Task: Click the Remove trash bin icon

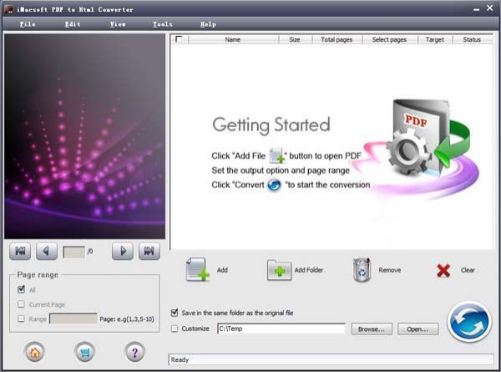Action: (362, 270)
